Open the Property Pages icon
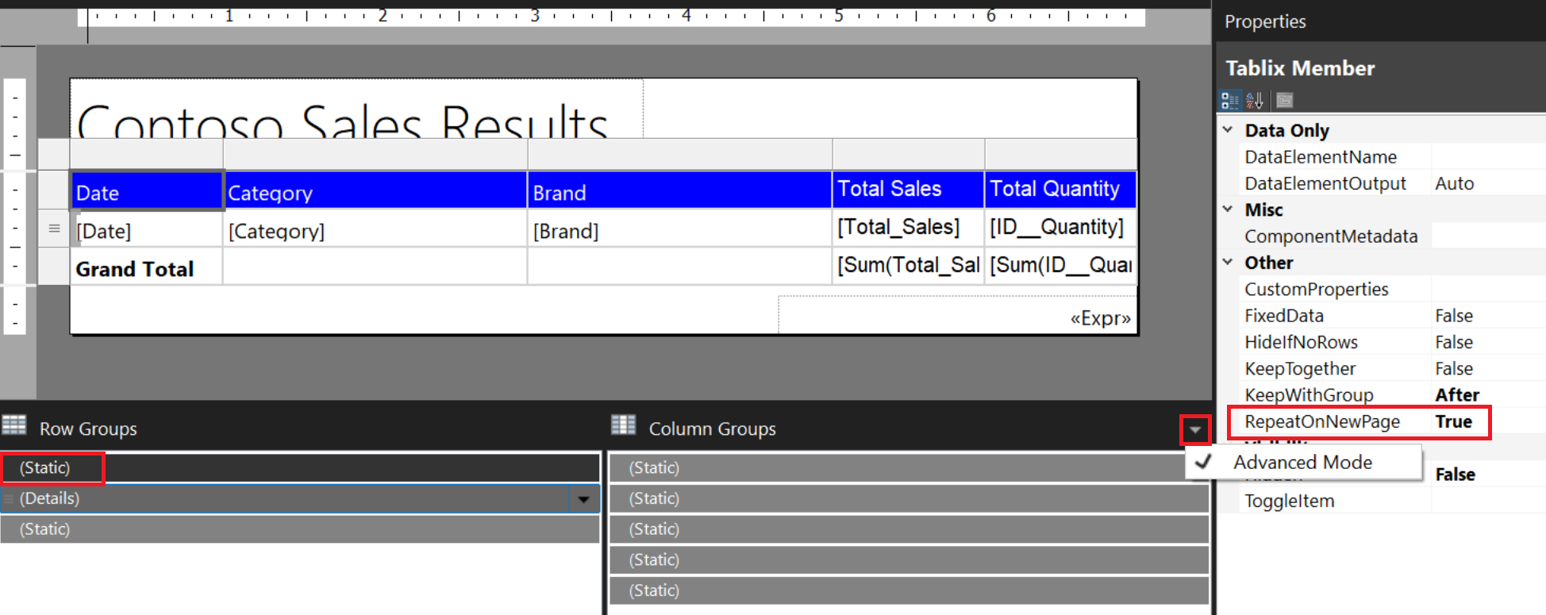 click(x=1284, y=101)
